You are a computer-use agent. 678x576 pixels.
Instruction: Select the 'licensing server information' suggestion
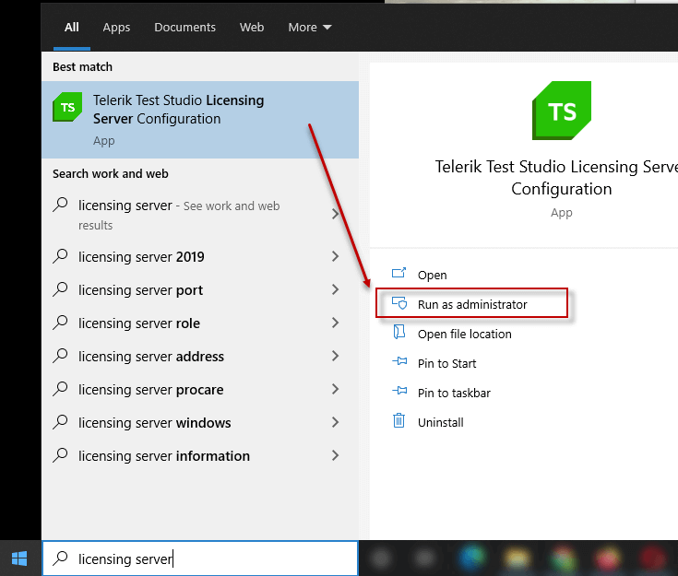pos(200,456)
